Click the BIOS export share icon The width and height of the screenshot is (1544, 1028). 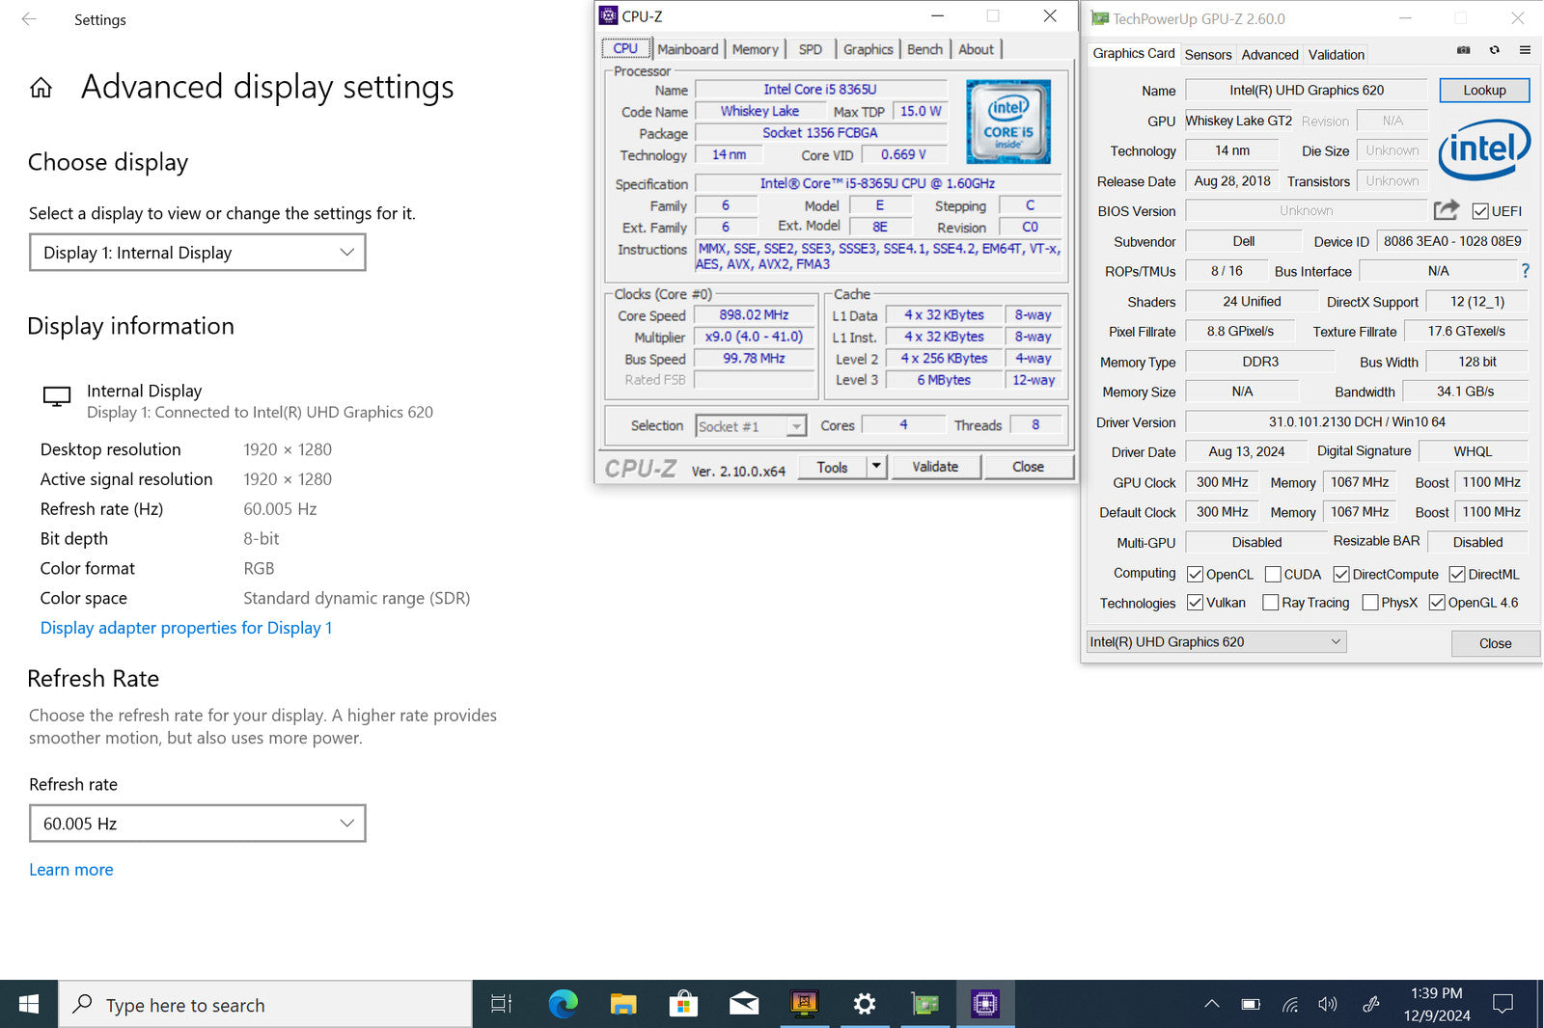click(x=1446, y=210)
